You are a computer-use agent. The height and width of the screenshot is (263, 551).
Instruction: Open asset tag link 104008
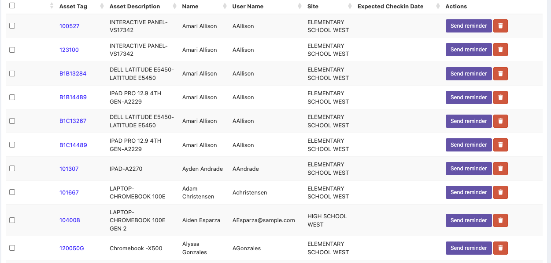click(70, 220)
